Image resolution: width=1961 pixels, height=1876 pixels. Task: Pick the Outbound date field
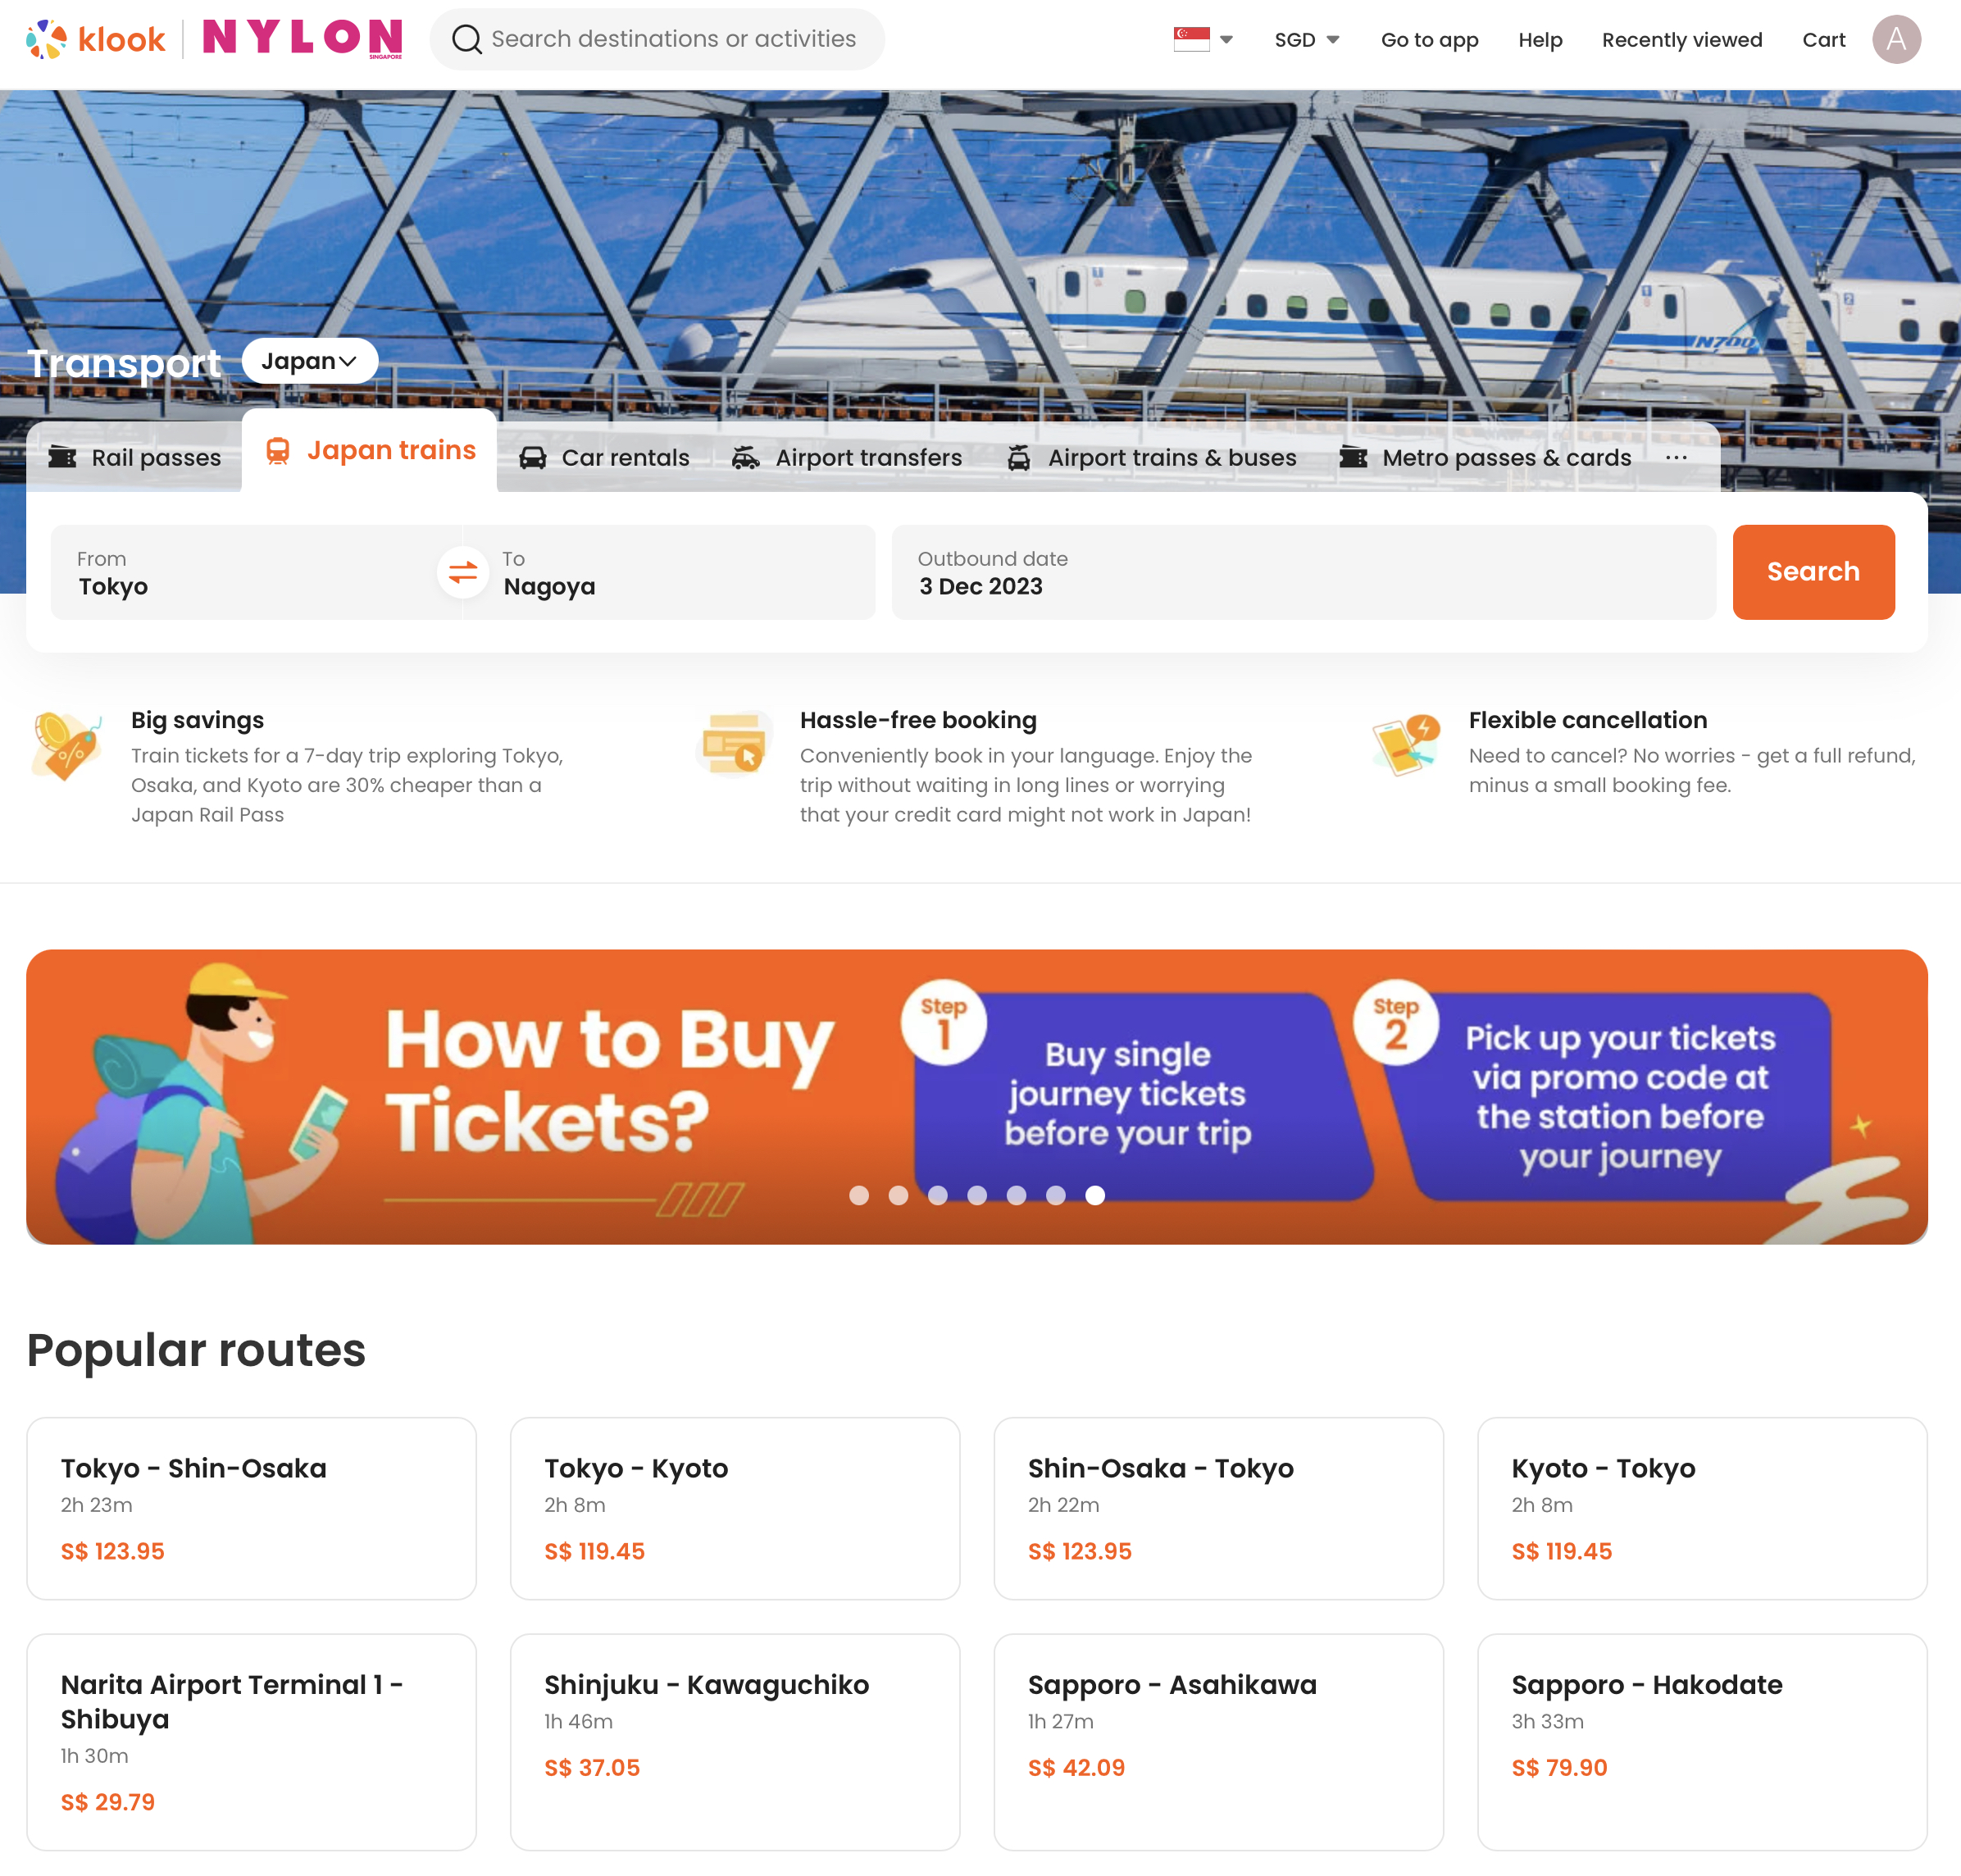1303,573
